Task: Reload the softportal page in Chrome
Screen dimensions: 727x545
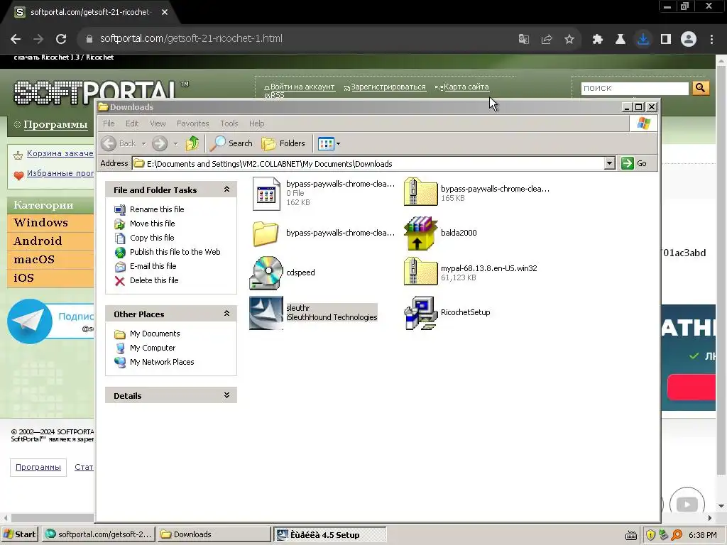Action: 61,39
